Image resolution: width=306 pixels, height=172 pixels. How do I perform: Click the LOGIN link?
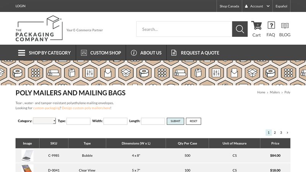click(x=21, y=6)
